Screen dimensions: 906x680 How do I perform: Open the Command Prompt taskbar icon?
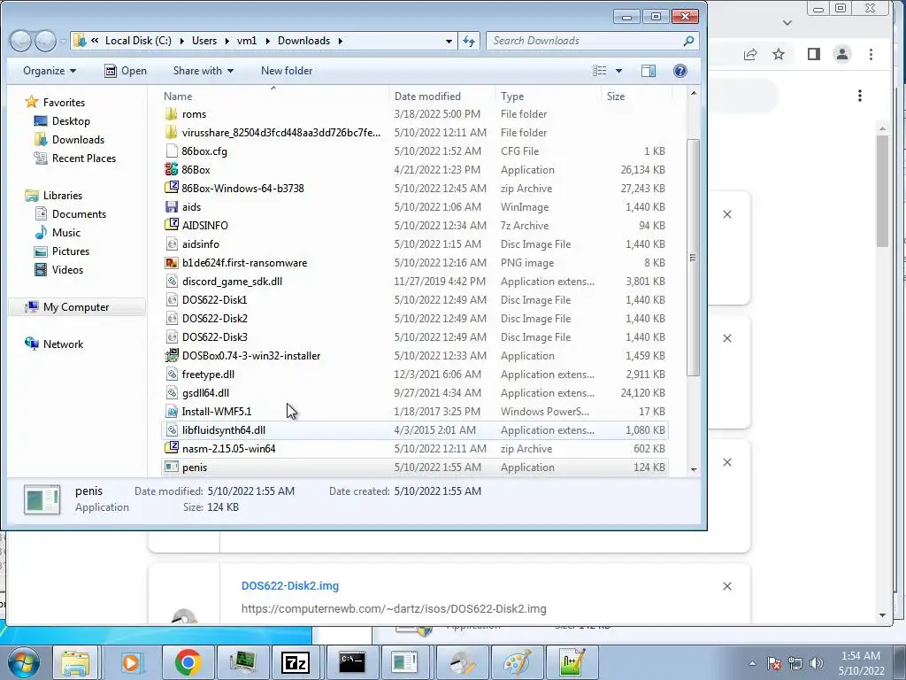351,662
